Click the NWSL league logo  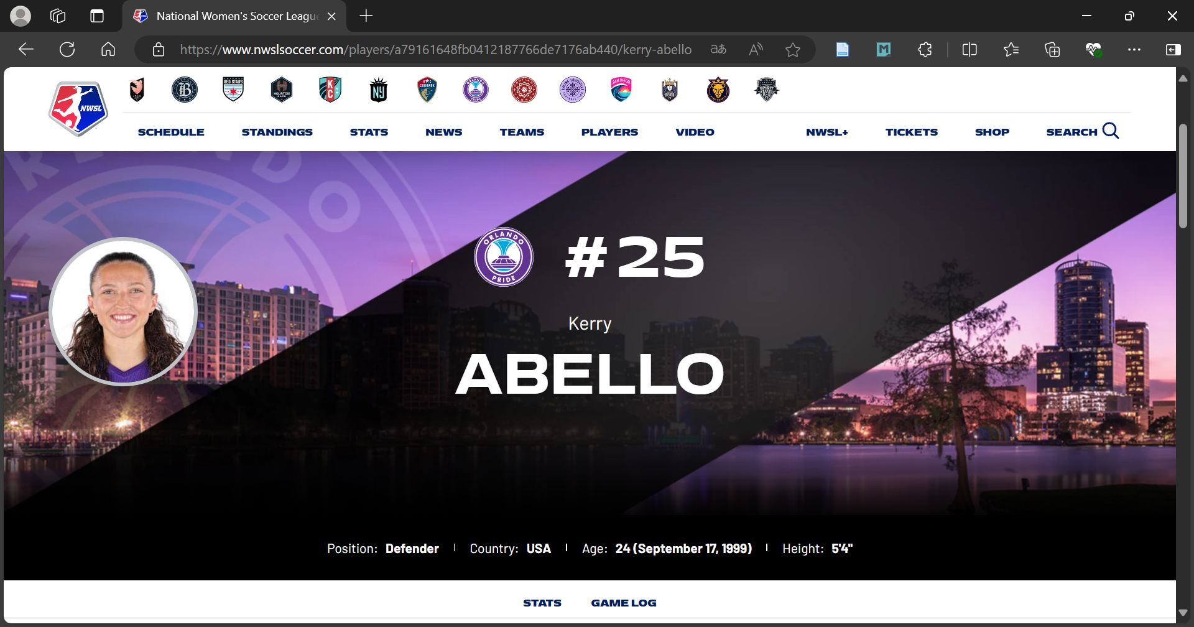(x=78, y=109)
